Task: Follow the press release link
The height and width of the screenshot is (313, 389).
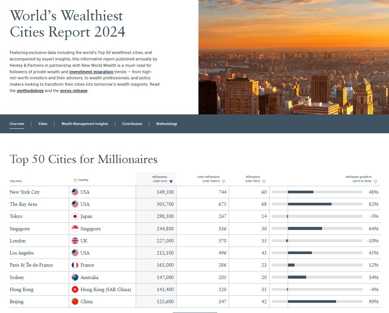Action: 74,91
